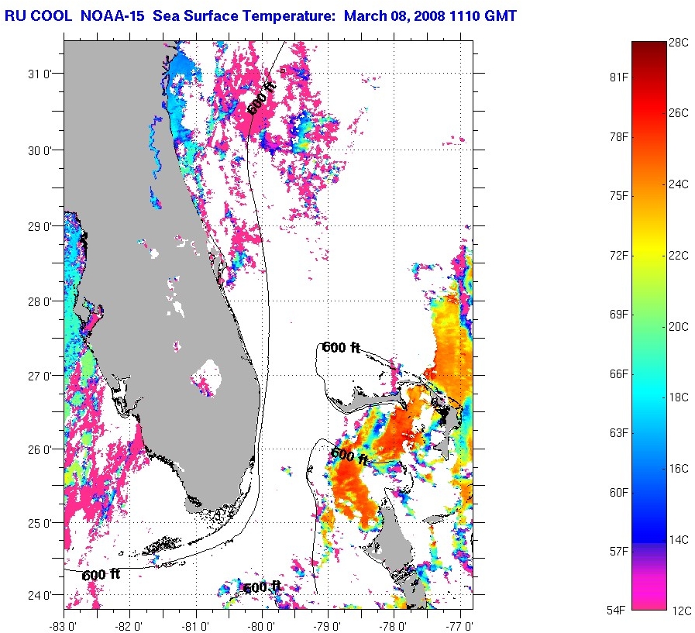Click the '600 ft' label over the orange area near 26 N
Viewport: 695px width, 633px height.
[x=350, y=456]
